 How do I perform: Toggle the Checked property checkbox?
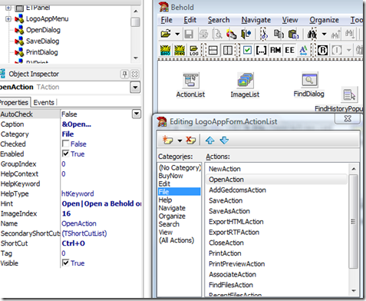66,144
